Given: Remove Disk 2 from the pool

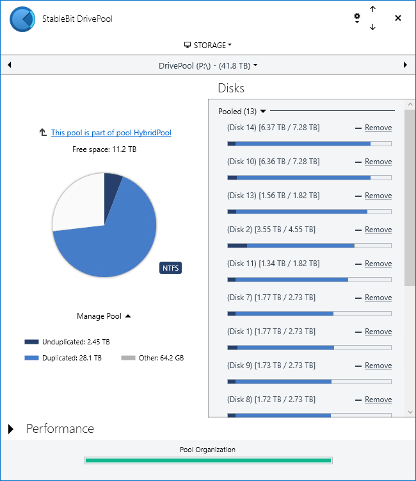Looking at the screenshot, I should (378, 230).
